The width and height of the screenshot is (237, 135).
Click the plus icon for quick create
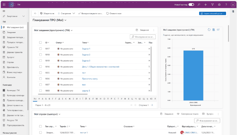pyautogui.click(x=206, y=5)
